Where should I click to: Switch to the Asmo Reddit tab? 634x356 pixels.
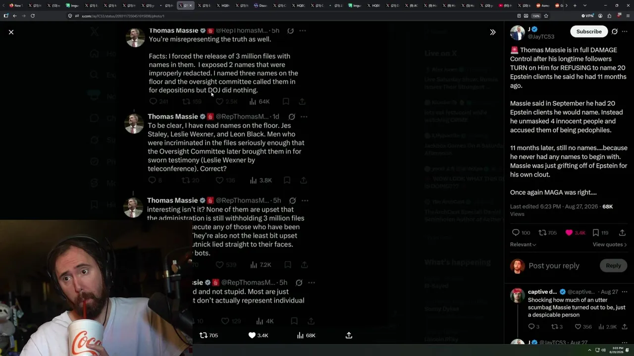coord(543,5)
